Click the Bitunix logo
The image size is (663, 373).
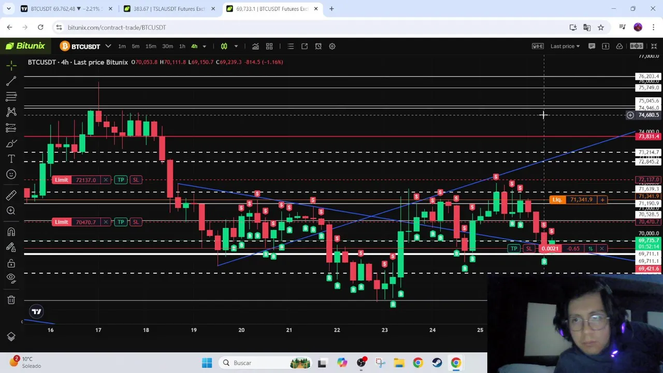pyautogui.click(x=26, y=46)
